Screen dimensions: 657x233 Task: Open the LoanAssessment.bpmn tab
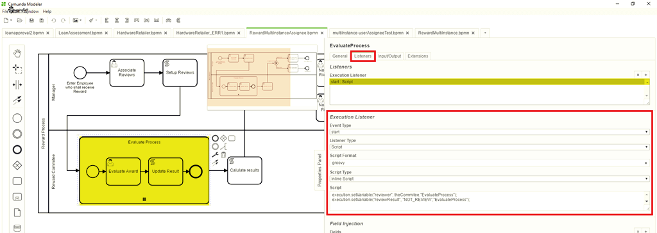(80, 33)
